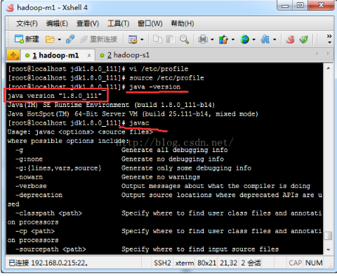
Task: Click the green Xagent icon
Action: pos(304,39)
